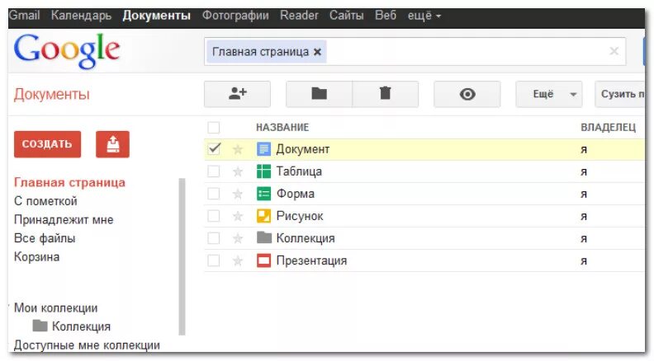Click the ВЛАДЕЛЕЦ column header
Screen dimensions: 654x361
point(608,128)
